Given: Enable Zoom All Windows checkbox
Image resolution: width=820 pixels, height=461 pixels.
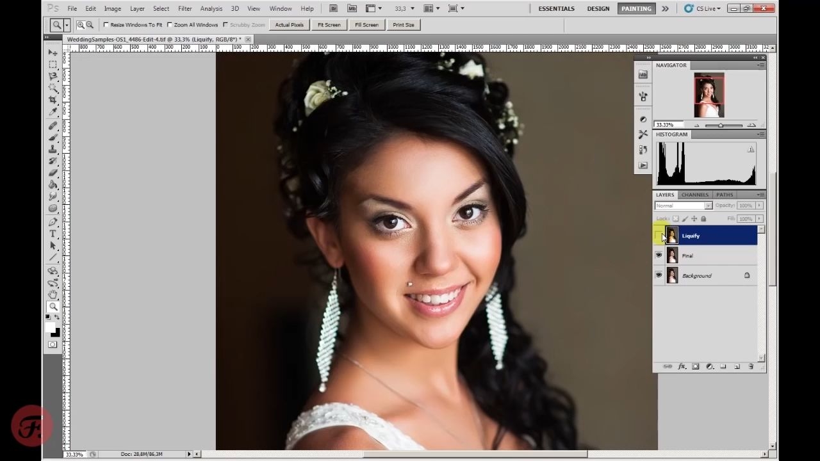Looking at the screenshot, I should [170, 25].
